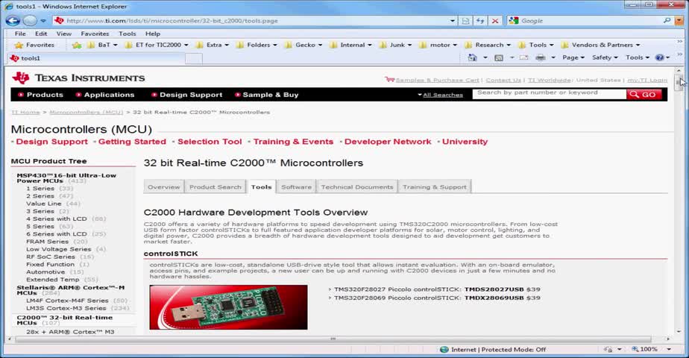Open the Selection Tool link
The width and height of the screenshot is (689, 358).
coord(210,142)
